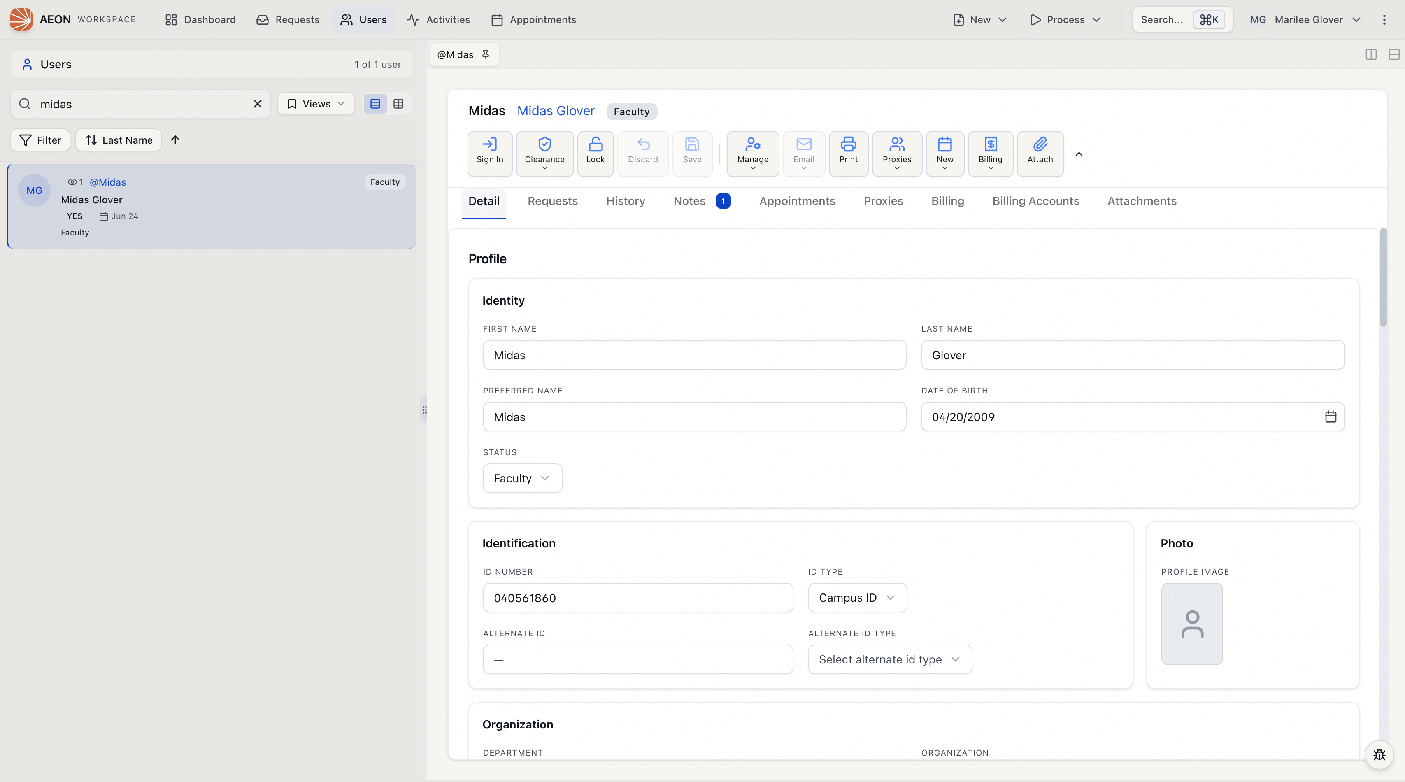Switch to the Billing Accounts tab
Image resolution: width=1405 pixels, height=782 pixels.
tap(1035, 201)
